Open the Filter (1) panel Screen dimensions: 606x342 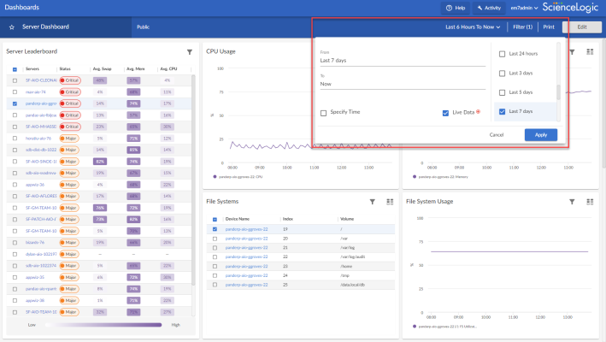[521, 27]
